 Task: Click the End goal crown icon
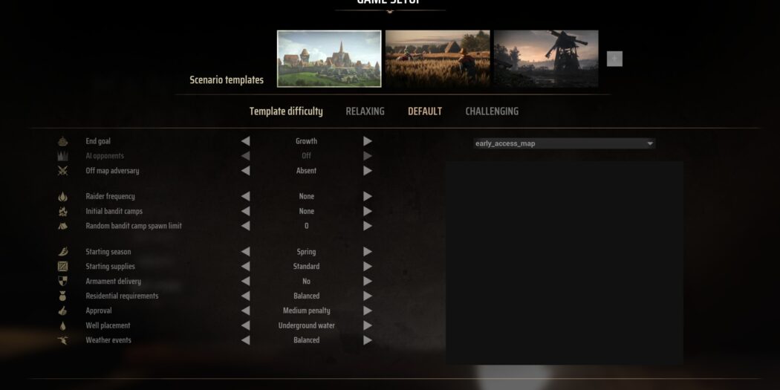click(63, 141)
